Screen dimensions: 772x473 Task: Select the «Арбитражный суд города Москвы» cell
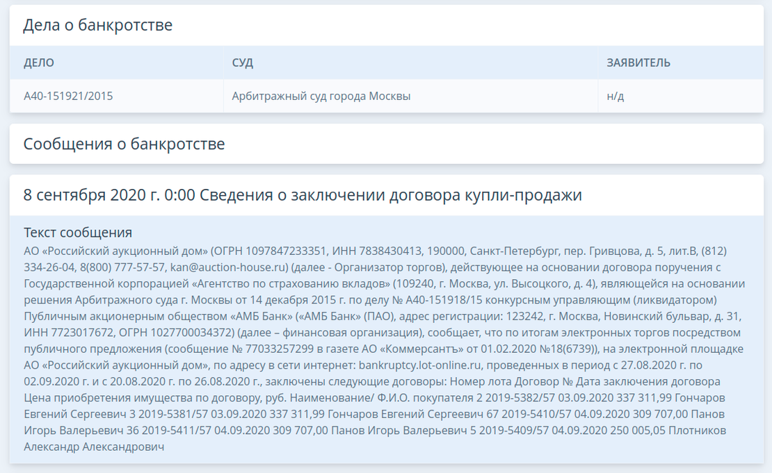click(321, 97)
